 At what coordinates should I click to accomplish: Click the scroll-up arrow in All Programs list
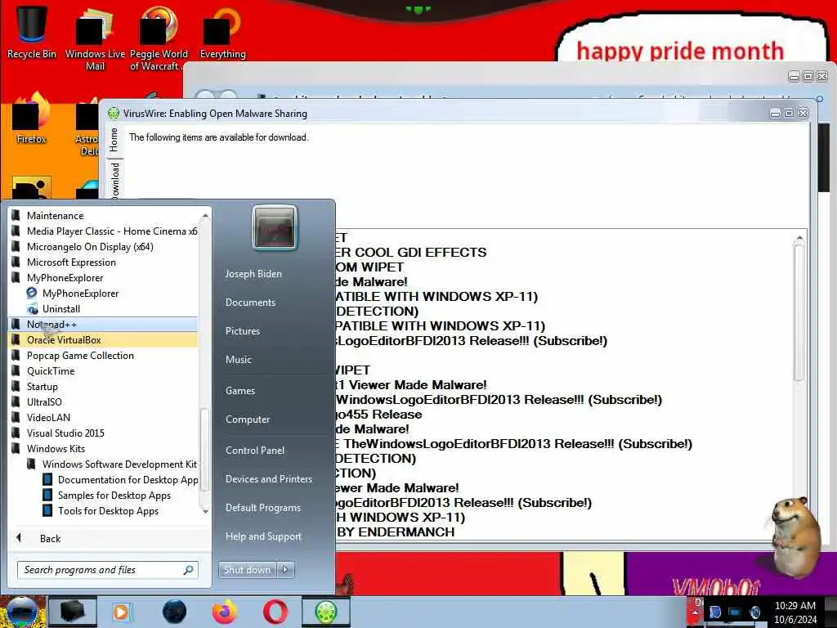point(205,215)
